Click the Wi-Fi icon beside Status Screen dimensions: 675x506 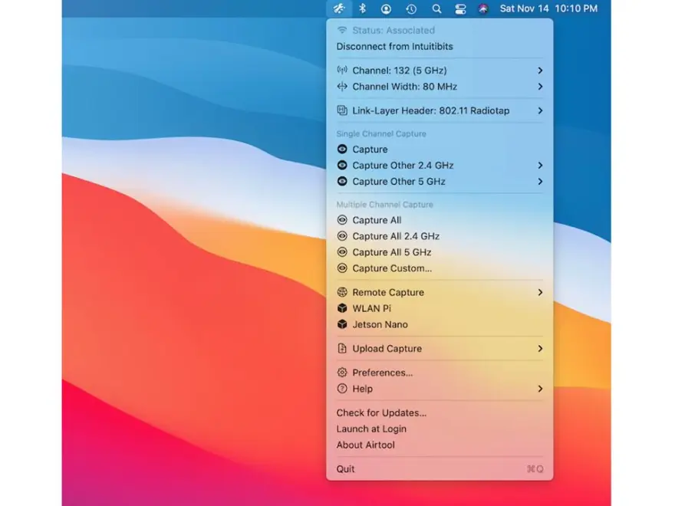342,30
